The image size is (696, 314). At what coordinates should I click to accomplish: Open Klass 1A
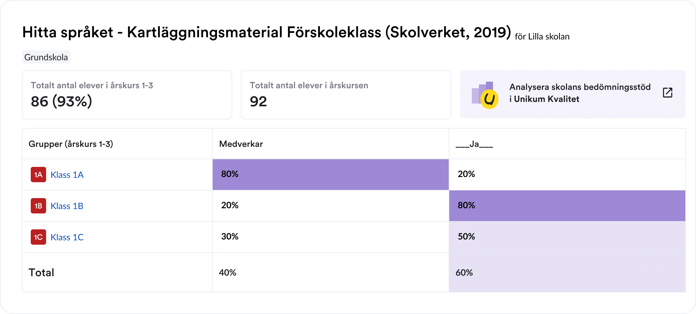point(67,175)
